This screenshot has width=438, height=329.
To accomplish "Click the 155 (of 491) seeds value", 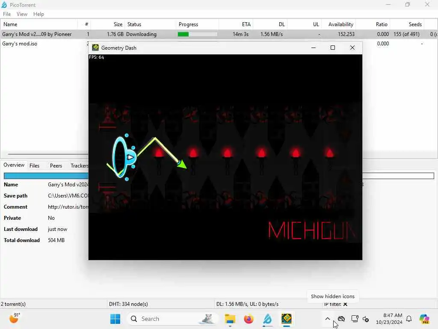I will pyautogui.click(x=406, y=34).
